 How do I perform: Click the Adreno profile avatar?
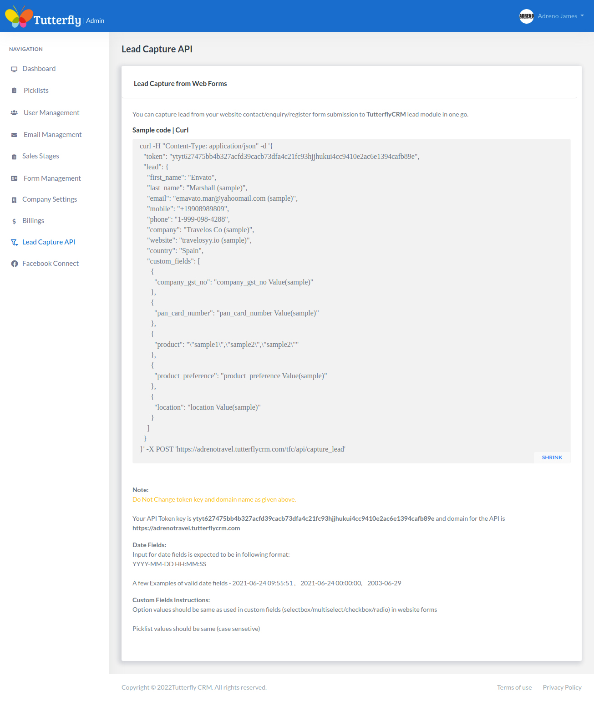(526, 16)
